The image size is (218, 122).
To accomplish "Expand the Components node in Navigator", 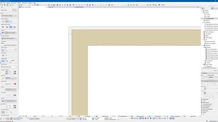I will (x=204, y=61).
